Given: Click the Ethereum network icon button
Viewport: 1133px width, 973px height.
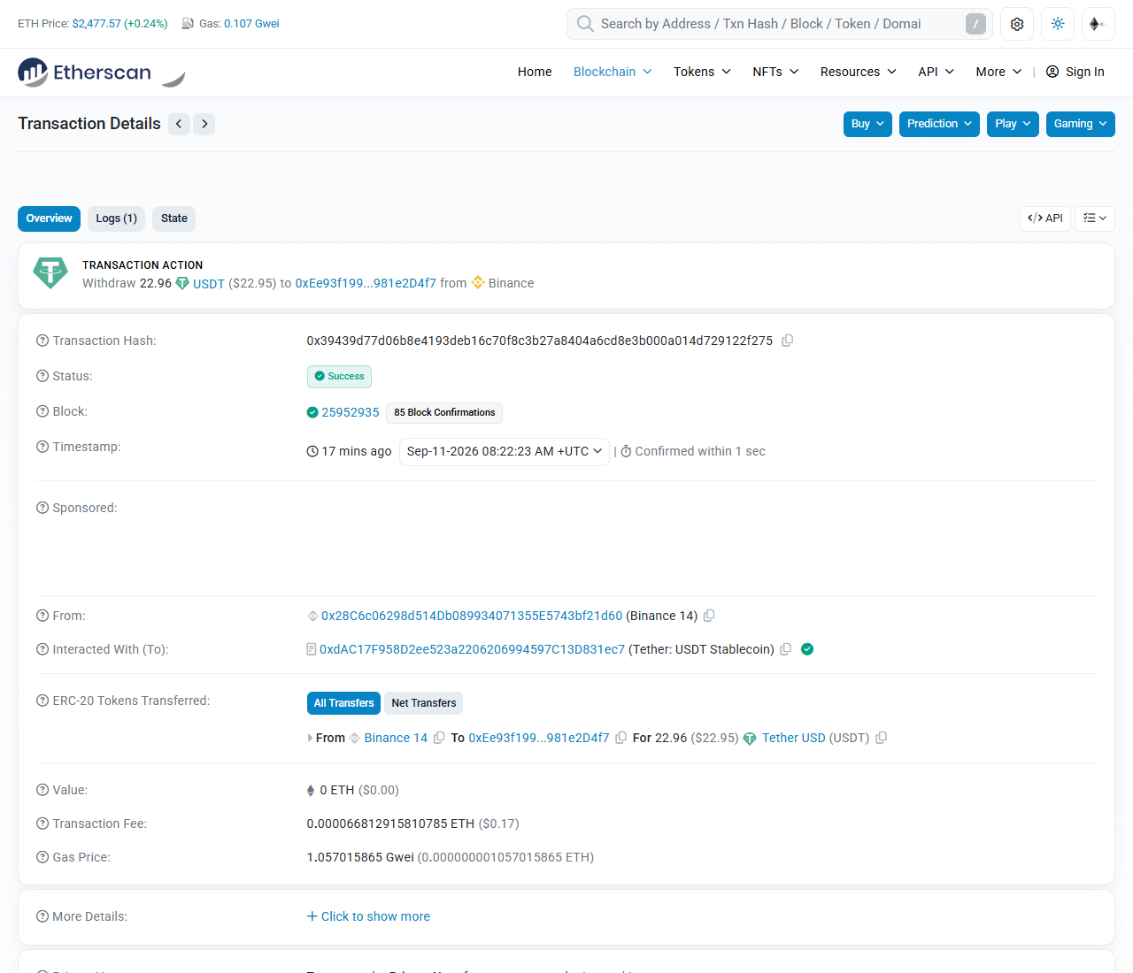Looking at the screenshot, I should 1098,24.
